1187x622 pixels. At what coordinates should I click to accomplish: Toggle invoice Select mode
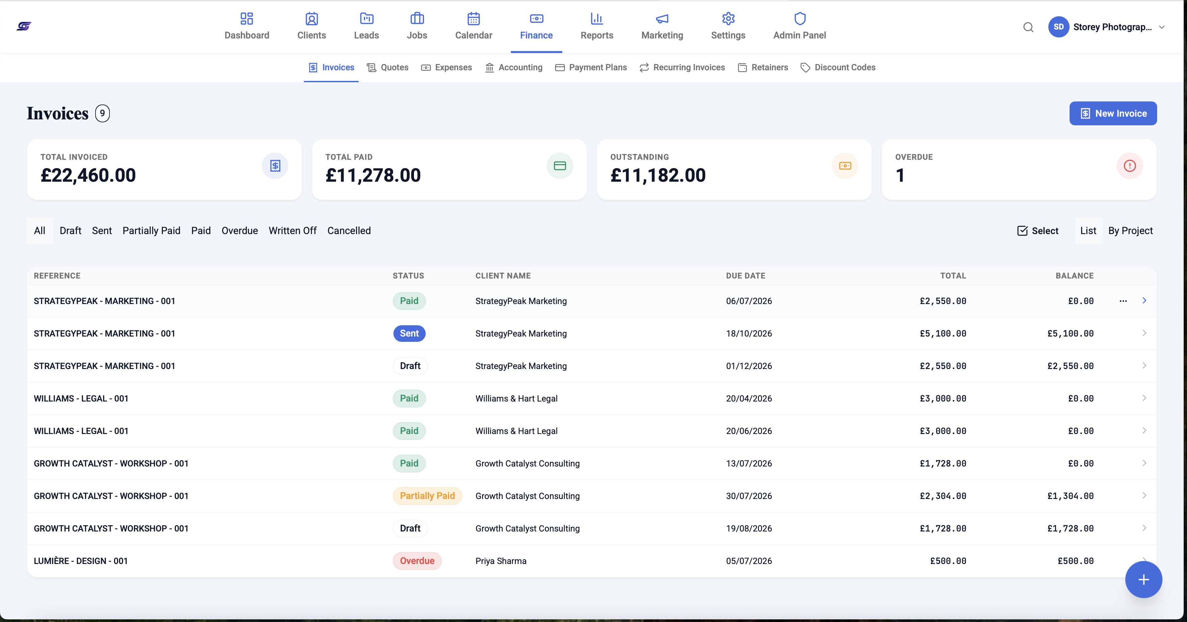(1038, 231)
